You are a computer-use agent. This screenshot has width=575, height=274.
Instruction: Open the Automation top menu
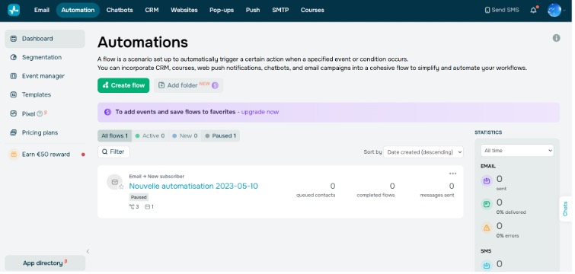tap(78, 10)
